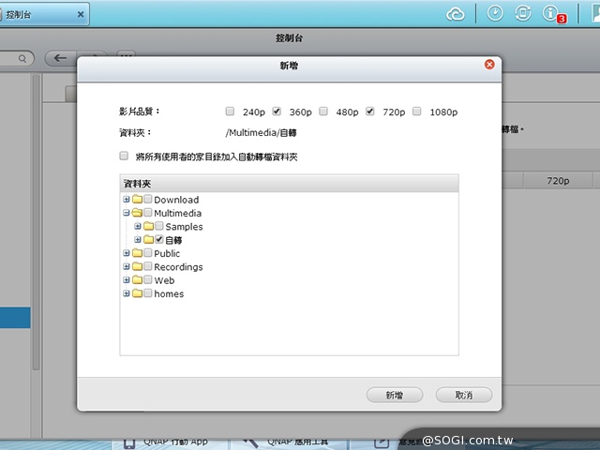Check the Web folder checkbox
The width and height of the screenshot is (600, 450).
pyautogui.click(x=148, y=279)
